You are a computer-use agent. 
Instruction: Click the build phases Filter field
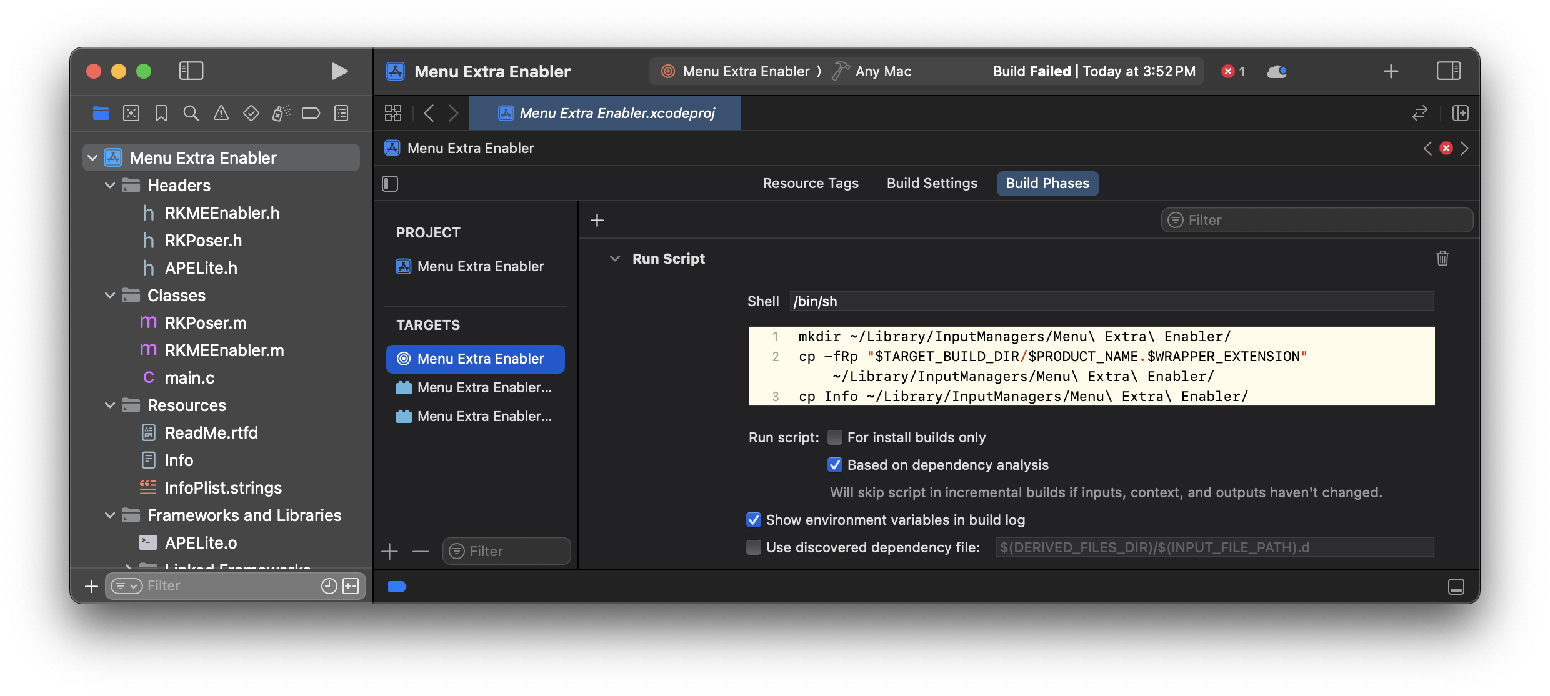point(1317,220)
